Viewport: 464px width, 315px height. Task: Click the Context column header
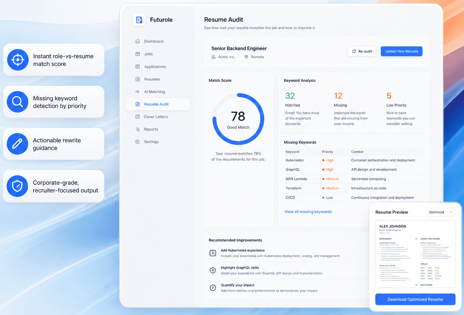[x=357, y=152]
